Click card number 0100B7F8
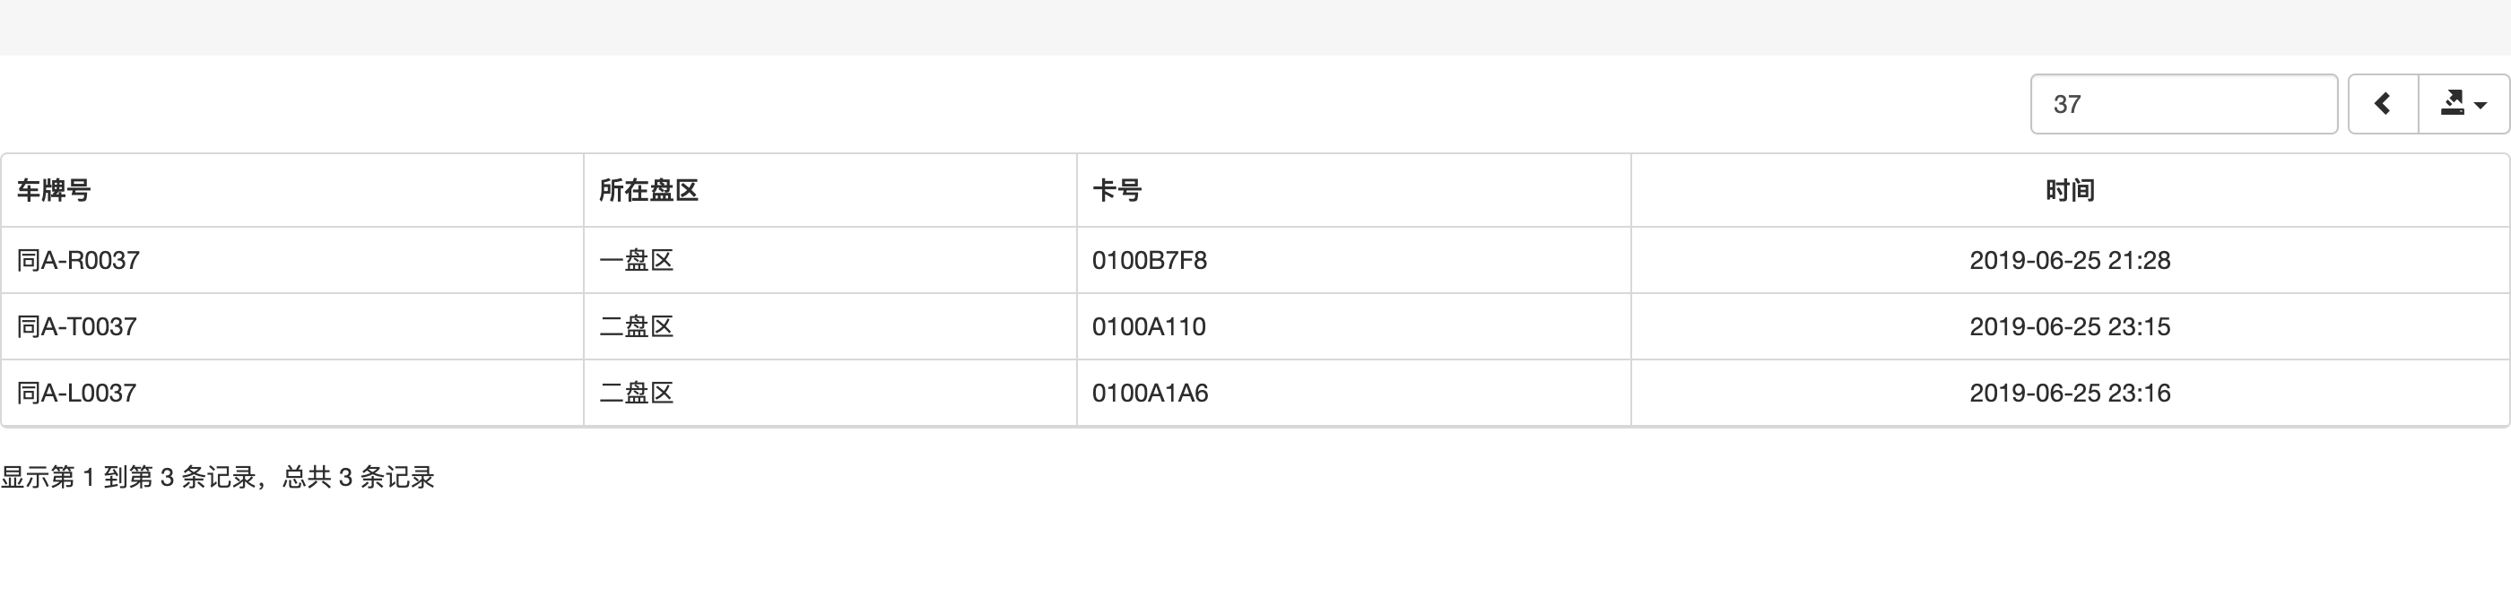 point(1150,260)
